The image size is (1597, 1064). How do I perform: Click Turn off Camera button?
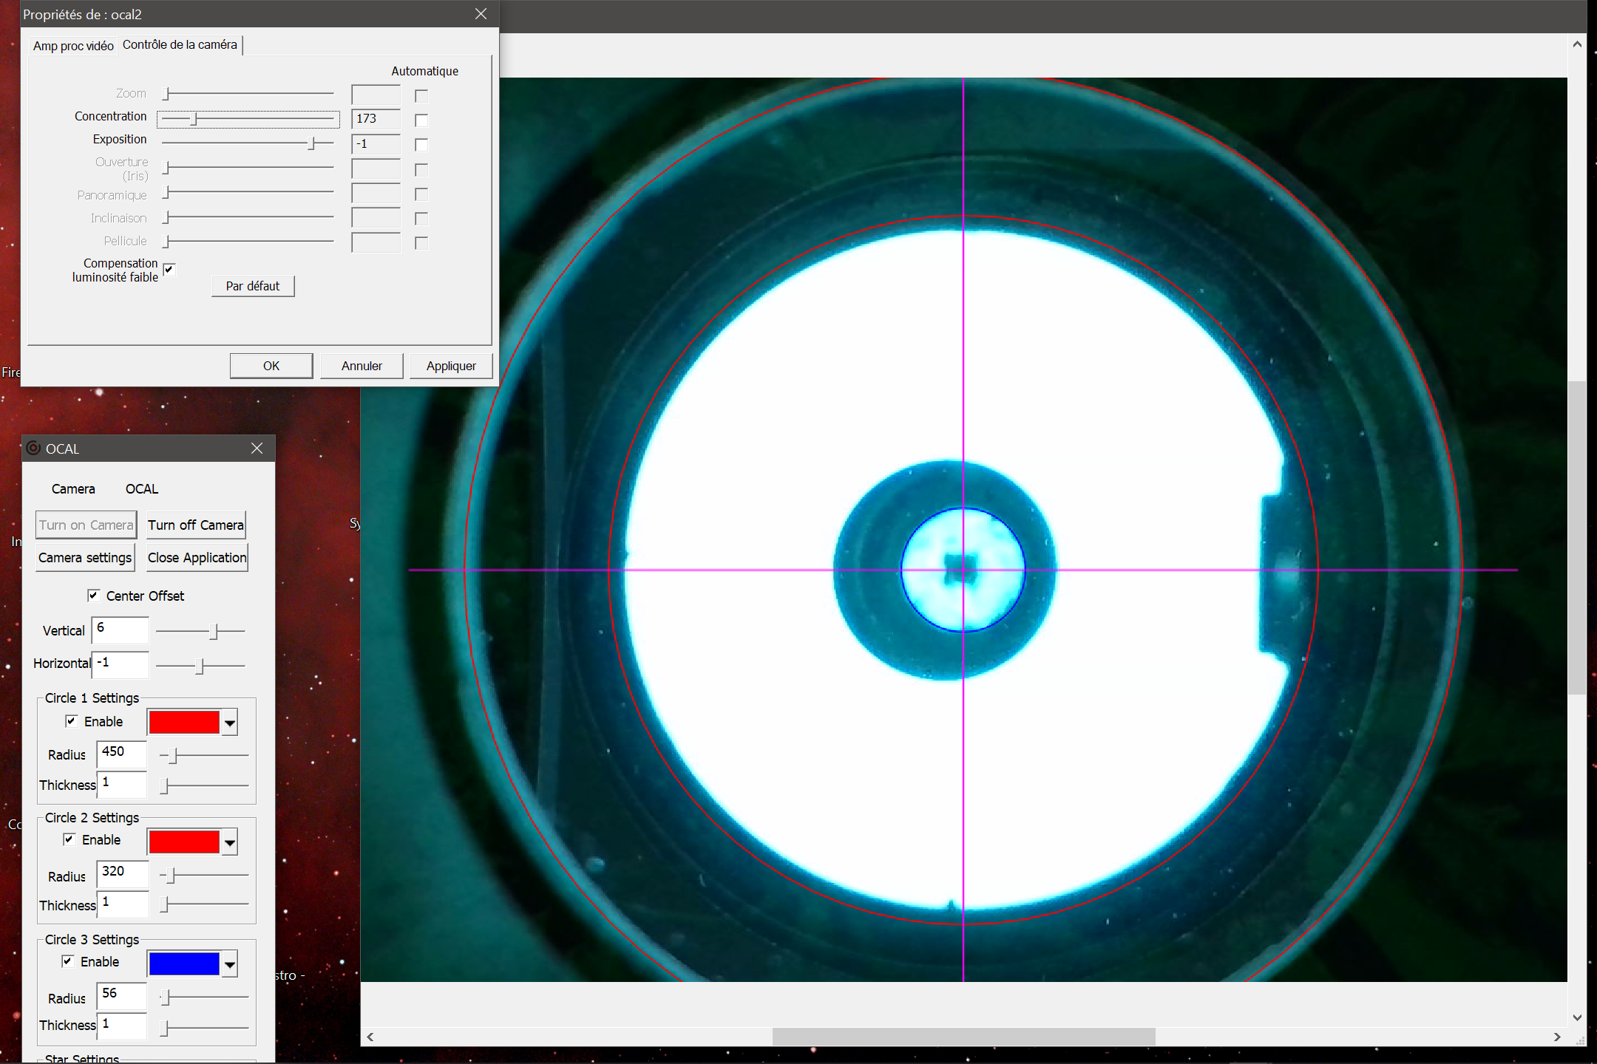pos(196,525)
